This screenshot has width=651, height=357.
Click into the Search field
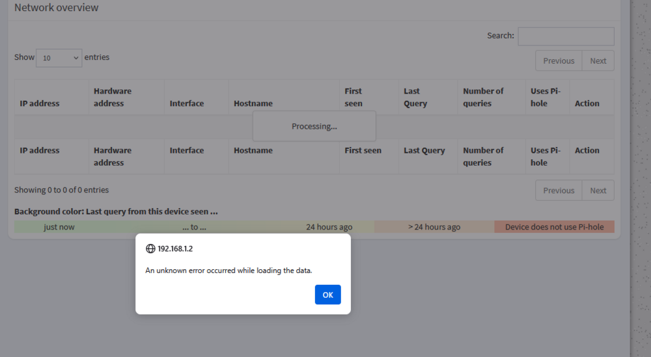point(566,36)
